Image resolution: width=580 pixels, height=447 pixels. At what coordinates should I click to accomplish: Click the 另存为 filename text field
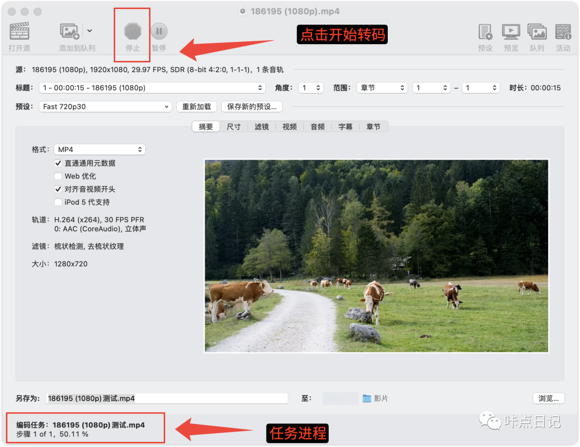[x=166, y=399]
